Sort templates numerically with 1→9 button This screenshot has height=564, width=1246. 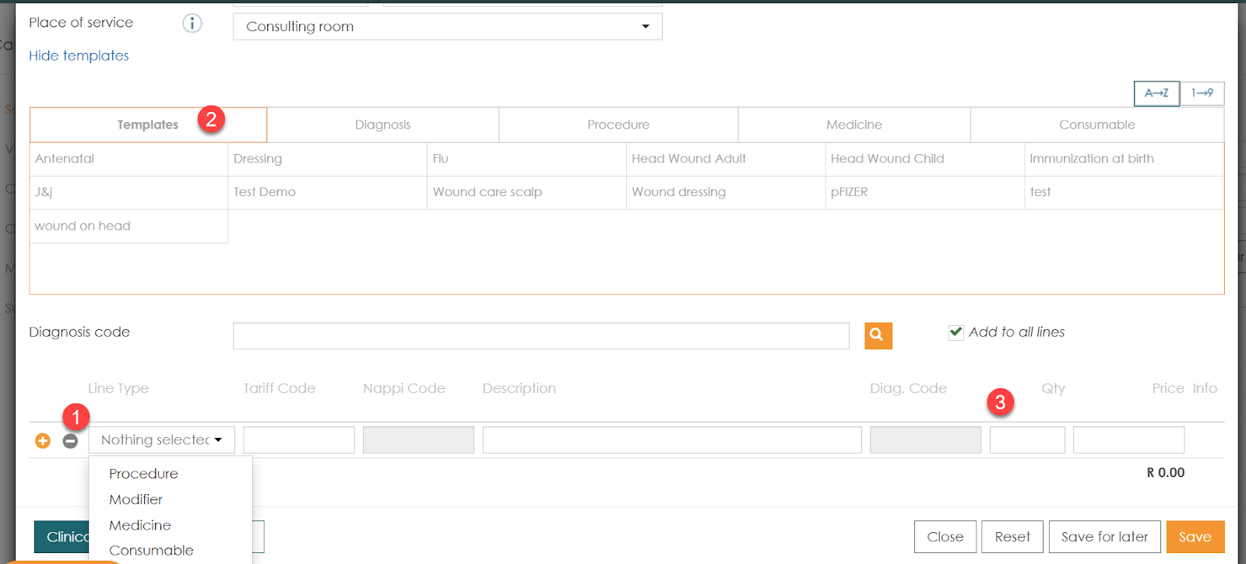(x=1202, y=93)
